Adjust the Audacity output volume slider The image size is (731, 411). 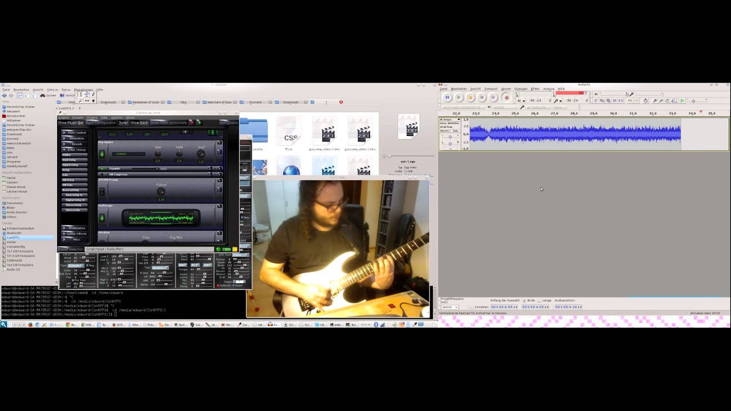click(614, 94)
